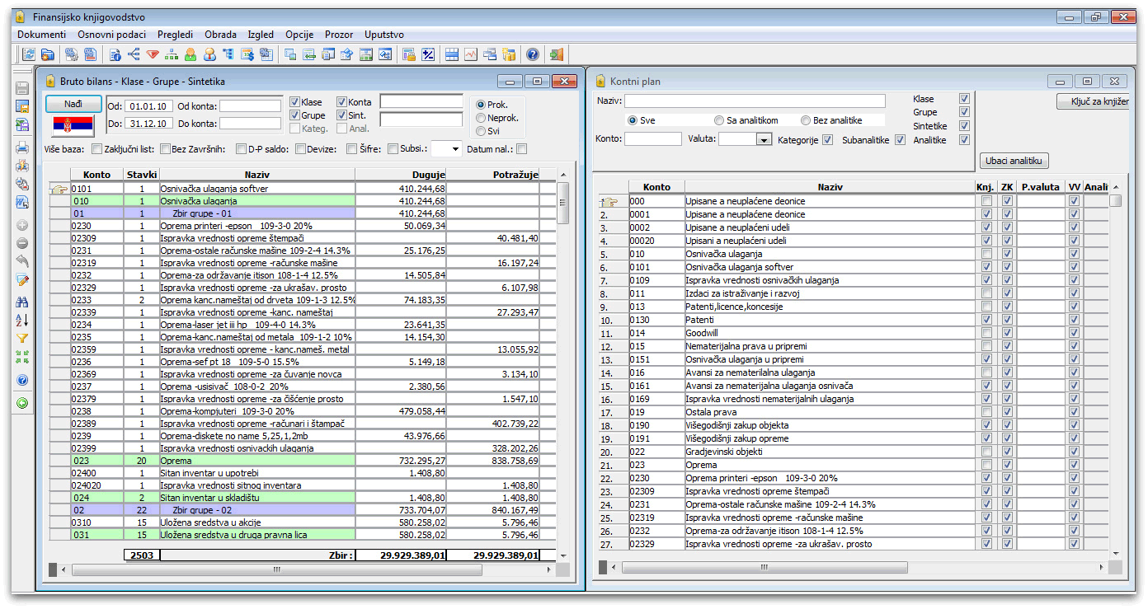This screenshot has height=609, width=1148.
Task: Enable the Zaključni list checkbox
Action: [x=97, y=149]
